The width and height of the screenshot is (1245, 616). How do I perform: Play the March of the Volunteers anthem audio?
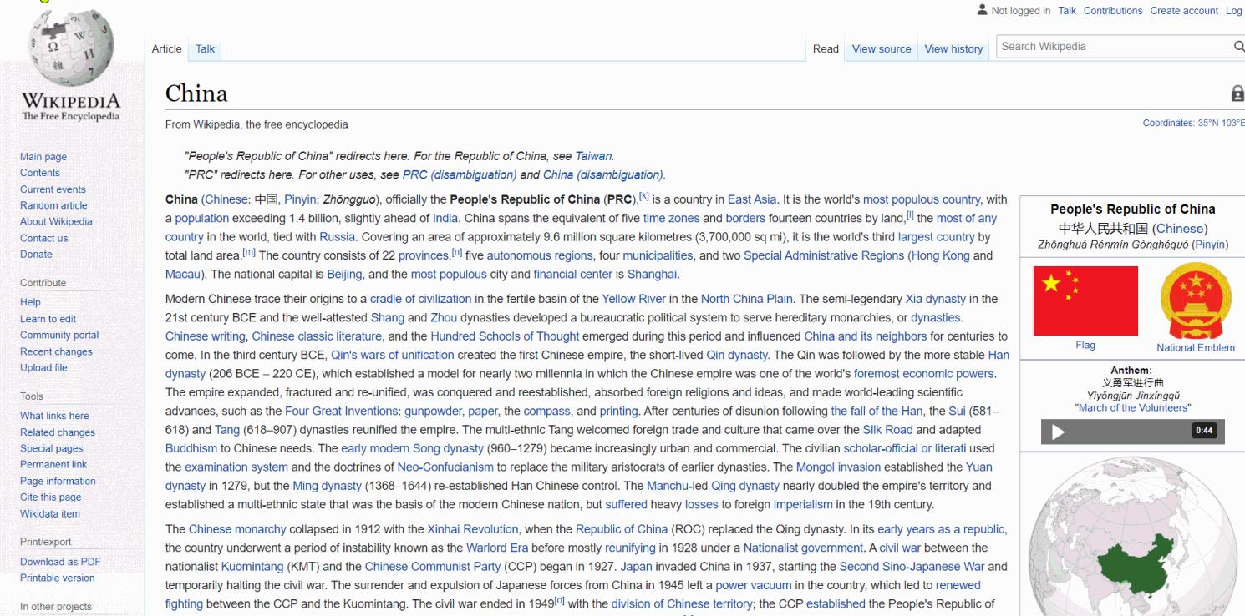[1058, 432]
